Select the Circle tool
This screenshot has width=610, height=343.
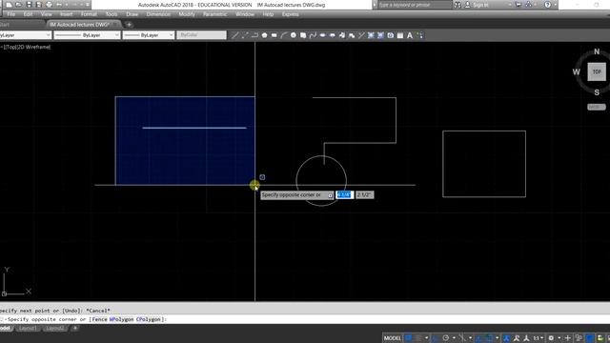coord(294,35)
